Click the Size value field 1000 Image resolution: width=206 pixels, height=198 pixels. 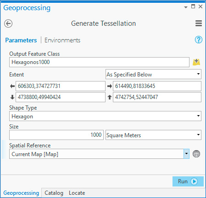[56, 135]
